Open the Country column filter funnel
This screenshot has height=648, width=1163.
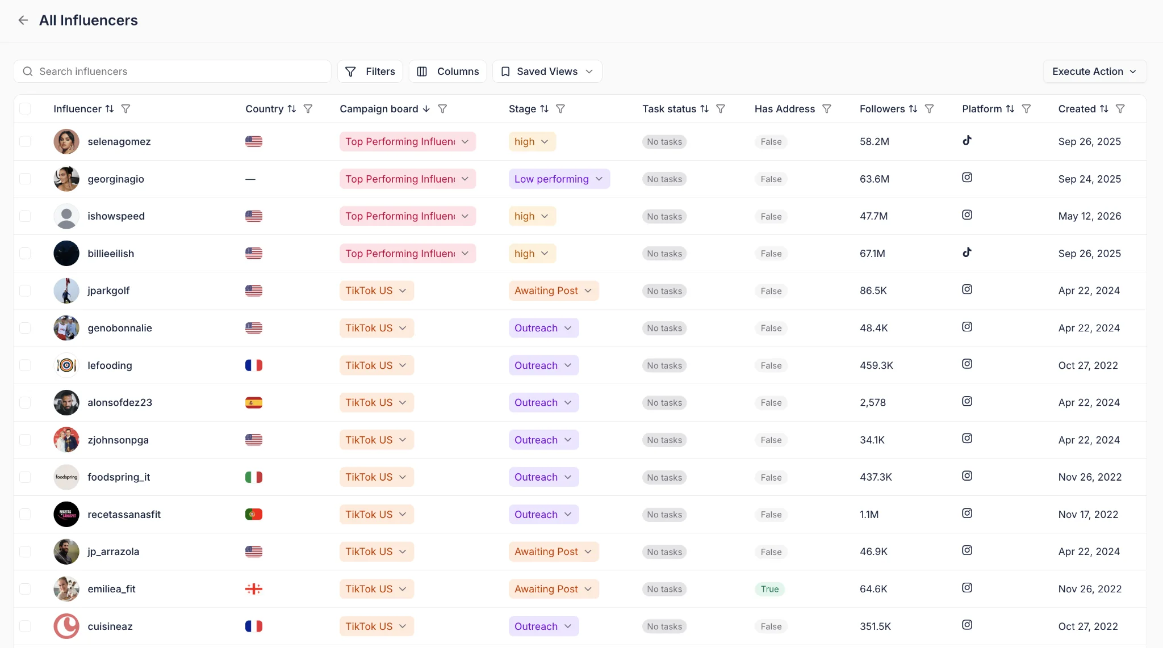(x=308, y=109)
